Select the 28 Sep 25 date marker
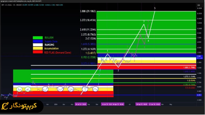Screen dimensions: 205x115 (142, 104)
